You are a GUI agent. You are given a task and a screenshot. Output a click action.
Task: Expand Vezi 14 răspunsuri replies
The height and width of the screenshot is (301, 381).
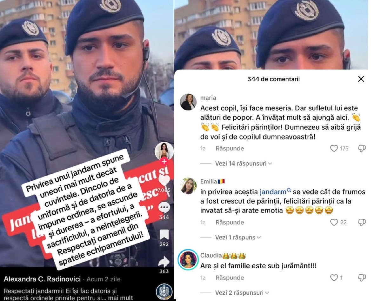244,164
